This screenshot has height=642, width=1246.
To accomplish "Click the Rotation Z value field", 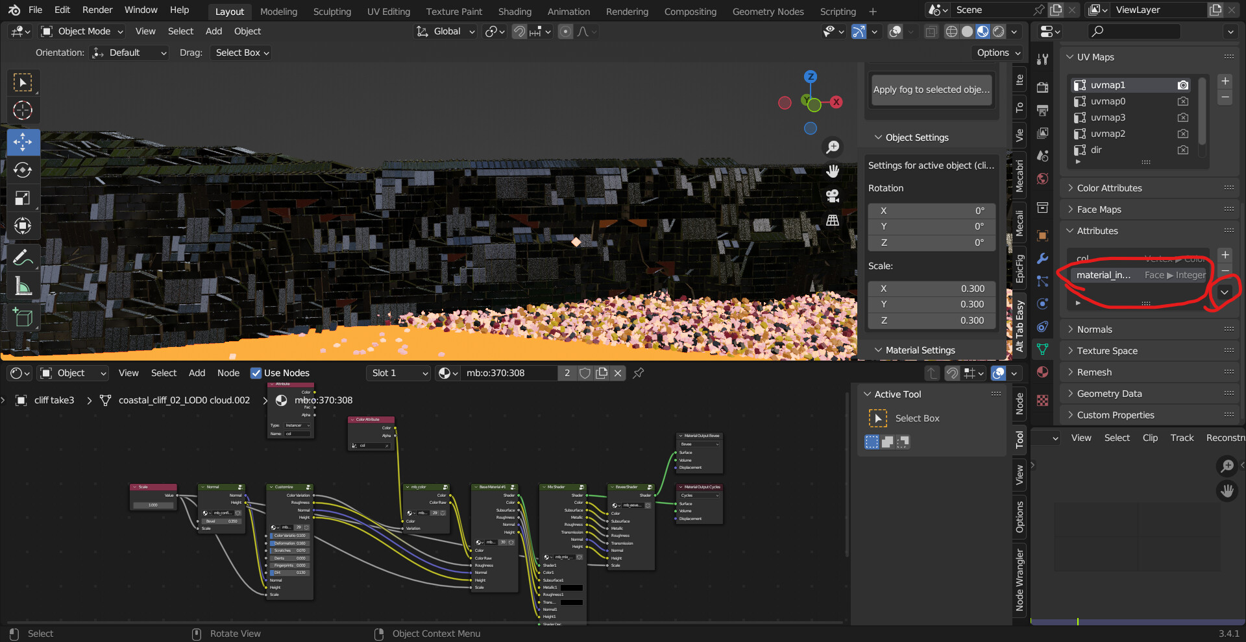I will point(931,243).
